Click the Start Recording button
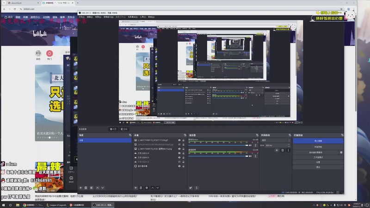Viewport: 370px width, 208px height. (x=318, y=147)
